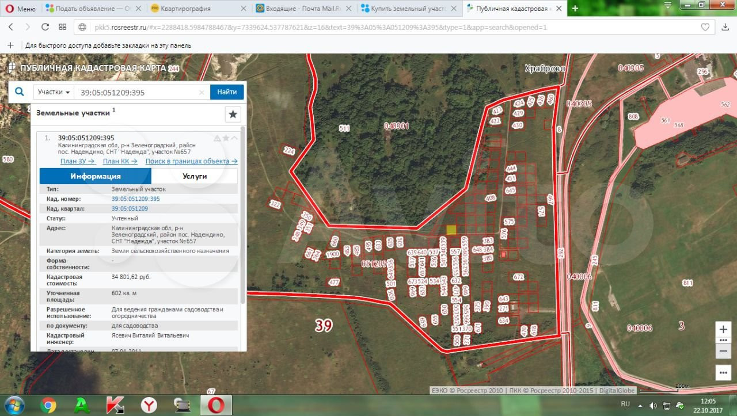Screen dimensions: 737x416
Task: Reload the page in browser
Action: [45, 27]
